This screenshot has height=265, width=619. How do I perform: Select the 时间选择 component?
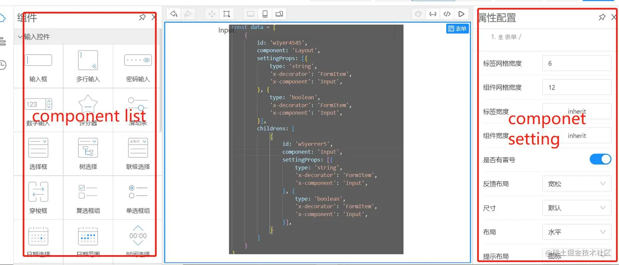138,241
